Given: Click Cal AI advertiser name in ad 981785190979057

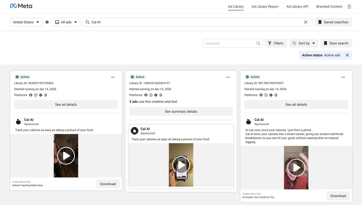Looking at the screenshot, I should pos(259,120).
